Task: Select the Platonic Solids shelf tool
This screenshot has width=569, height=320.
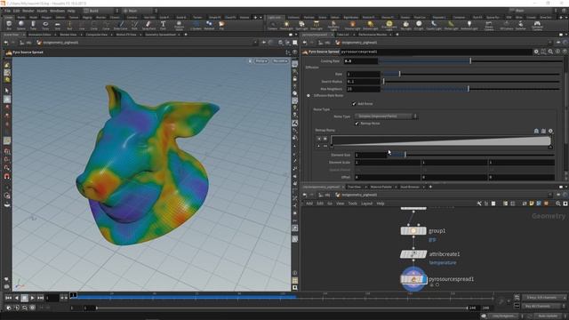Action: point(179,26)
